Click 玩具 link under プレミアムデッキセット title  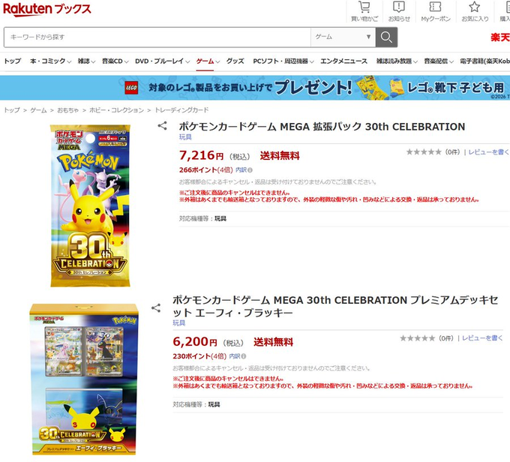179,322
